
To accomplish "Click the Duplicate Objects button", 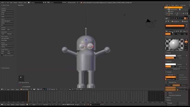I will (7, 21).
